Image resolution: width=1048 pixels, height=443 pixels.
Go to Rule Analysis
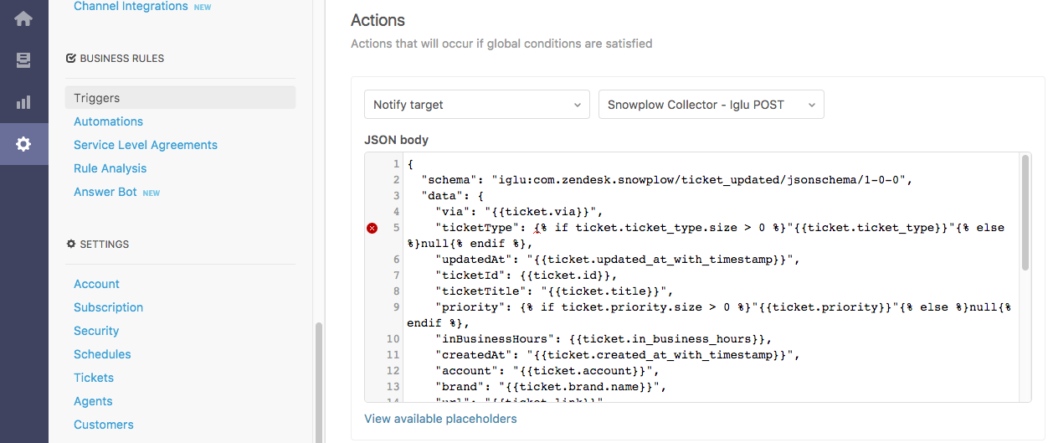coord(110,168)
